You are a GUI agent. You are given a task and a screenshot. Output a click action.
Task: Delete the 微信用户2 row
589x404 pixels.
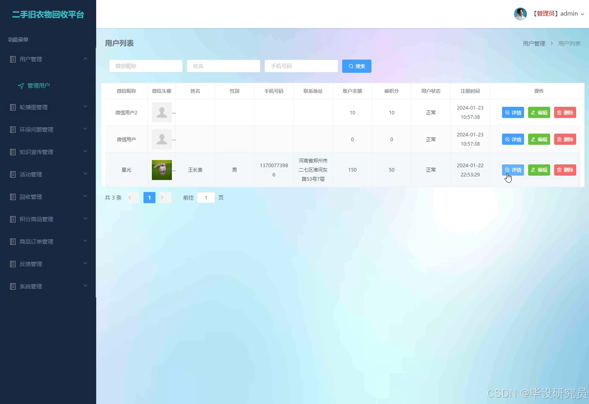point(565,113)
